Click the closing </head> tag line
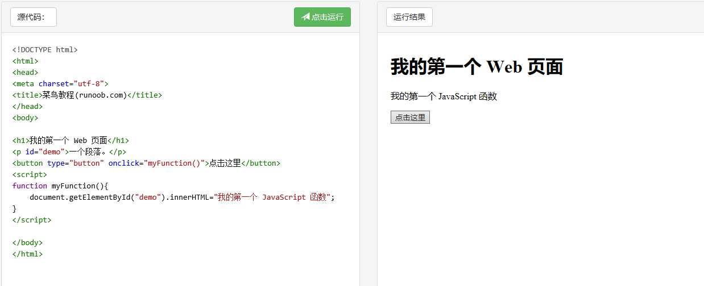 click(x=27, y=106)
